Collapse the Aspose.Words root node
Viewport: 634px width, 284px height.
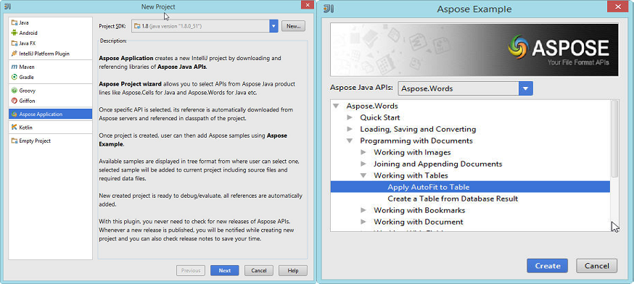(x=336, y=106)
